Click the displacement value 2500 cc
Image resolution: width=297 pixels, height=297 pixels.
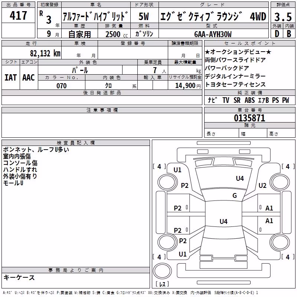pyautogui.click(x=117, y=34)
